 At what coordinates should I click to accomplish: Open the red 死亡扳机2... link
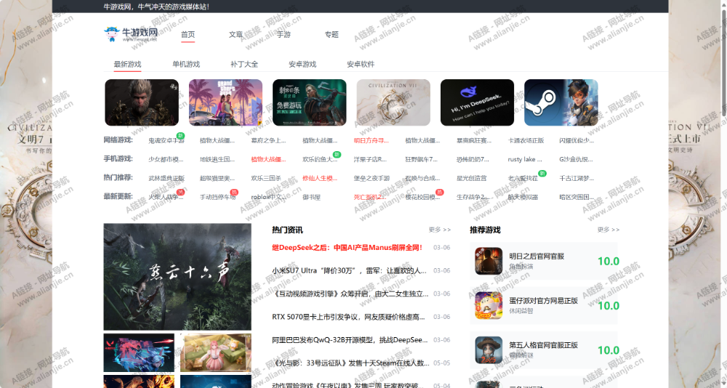click(x=370, y=197)
